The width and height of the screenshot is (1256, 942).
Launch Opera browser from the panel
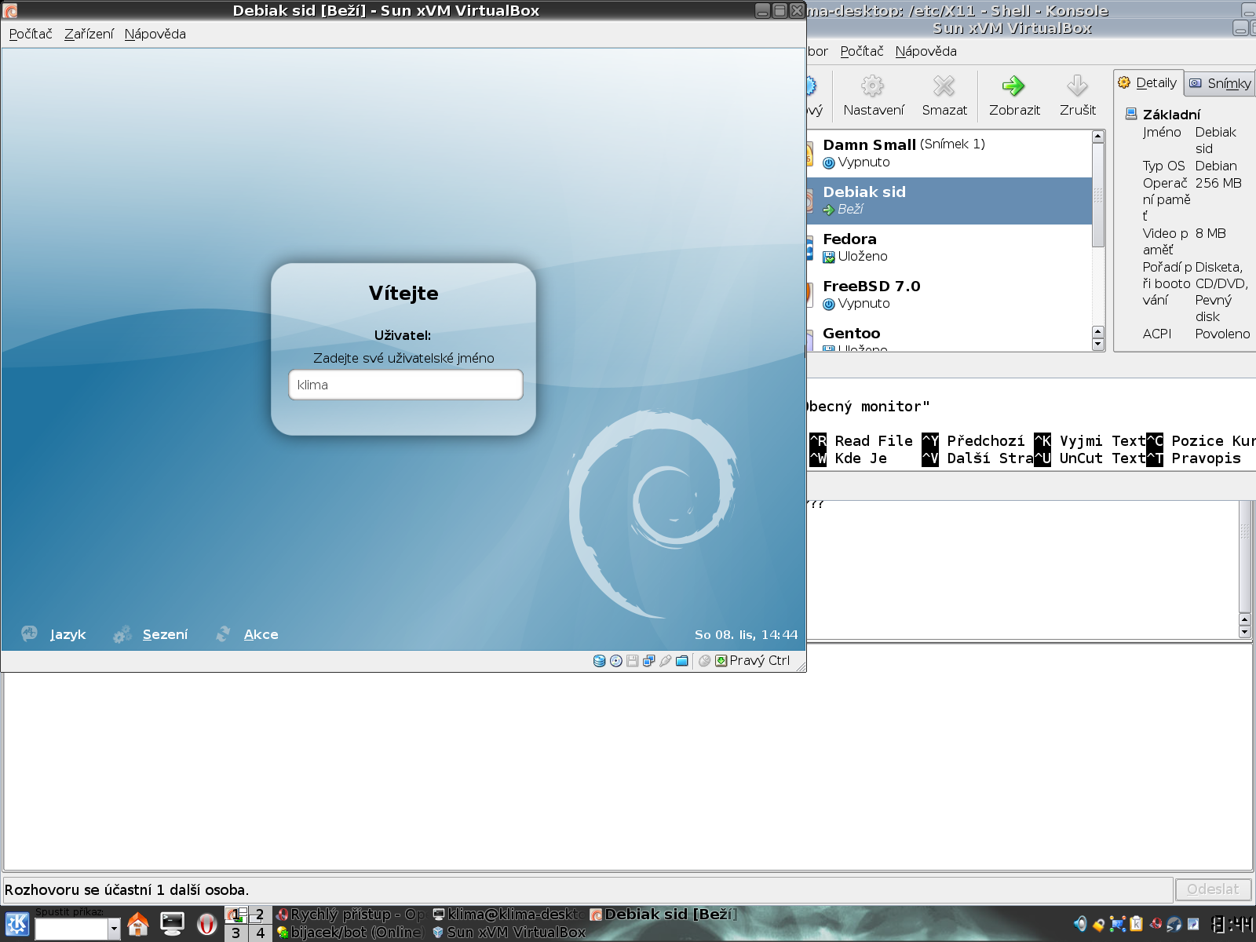[206, 924]
